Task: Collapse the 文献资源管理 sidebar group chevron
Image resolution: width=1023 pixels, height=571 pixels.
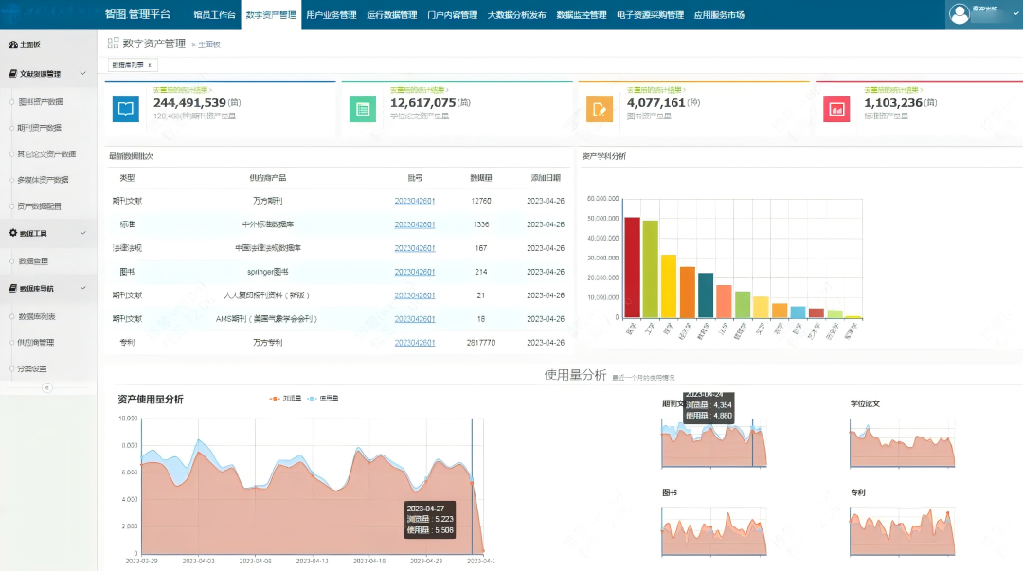Action: click(x=82, y=73)
